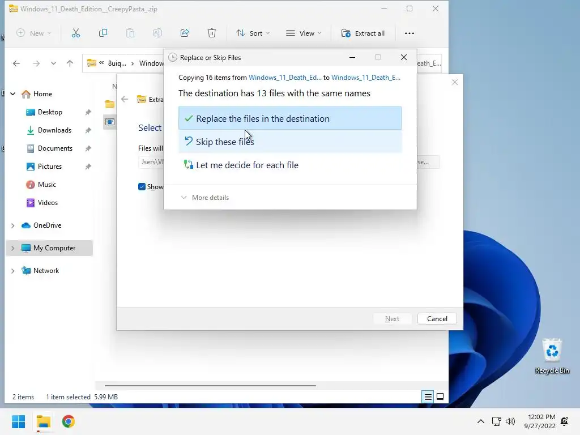Screen dimensions: 580x435
Task: Go forward in File Explorer navigation
Action: click(36, 63)
